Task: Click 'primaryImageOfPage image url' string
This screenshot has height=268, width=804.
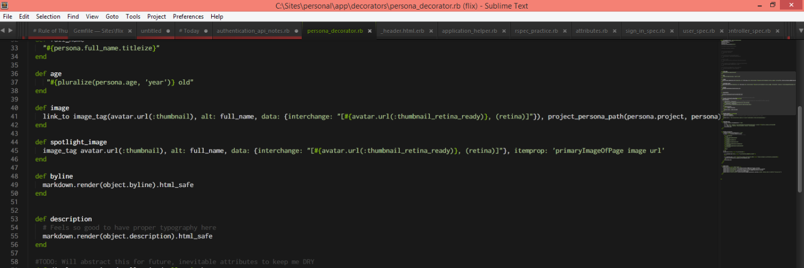Action: point(608,151)
